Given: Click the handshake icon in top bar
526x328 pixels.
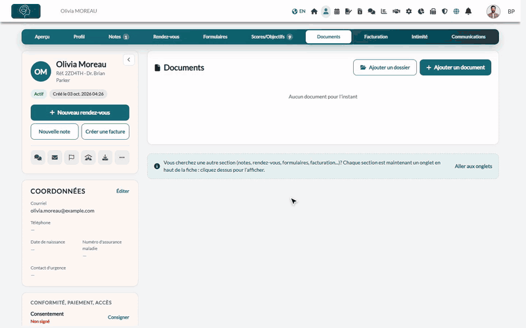Looking at the screenshot, I should [396, 11].
